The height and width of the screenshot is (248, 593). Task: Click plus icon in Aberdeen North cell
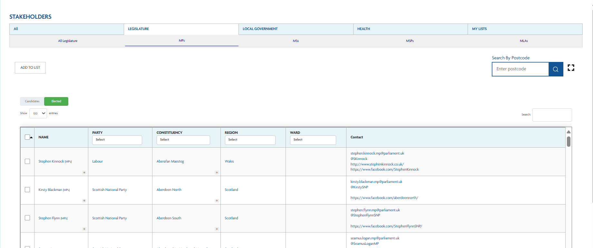217,201
